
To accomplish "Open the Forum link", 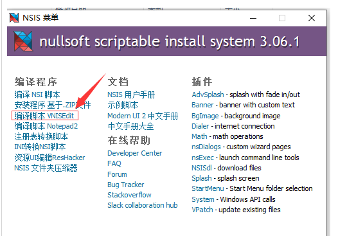I will click(x=118, y=174).
